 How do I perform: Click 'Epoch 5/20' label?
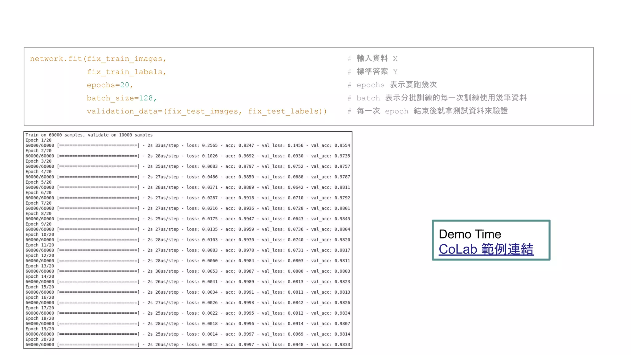click(x=39, y=182)
